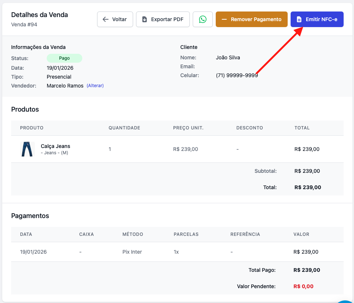The width and height of the screenshot is (354, 303).
Task: Click the PRODUTO column header
Action: [32, 128]
